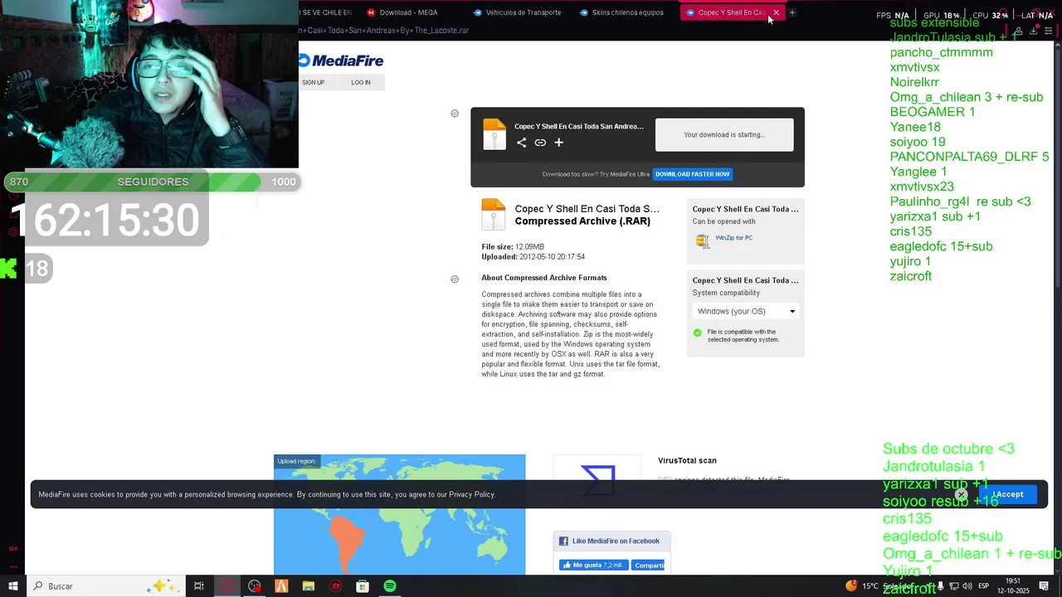Switch to the SE VE CHILE EN tab
Screen dimensions: 1062x597
[326, 12]
